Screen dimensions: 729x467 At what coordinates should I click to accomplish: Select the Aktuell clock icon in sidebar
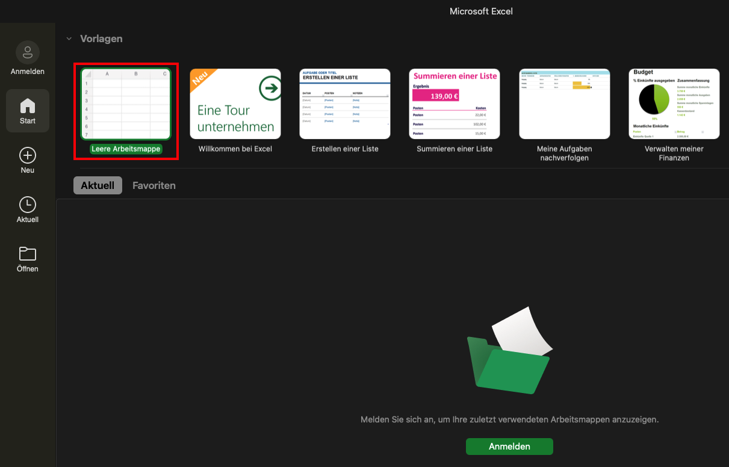click(28, 205)
